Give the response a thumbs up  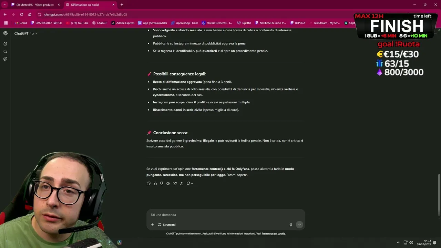point(155,184)
